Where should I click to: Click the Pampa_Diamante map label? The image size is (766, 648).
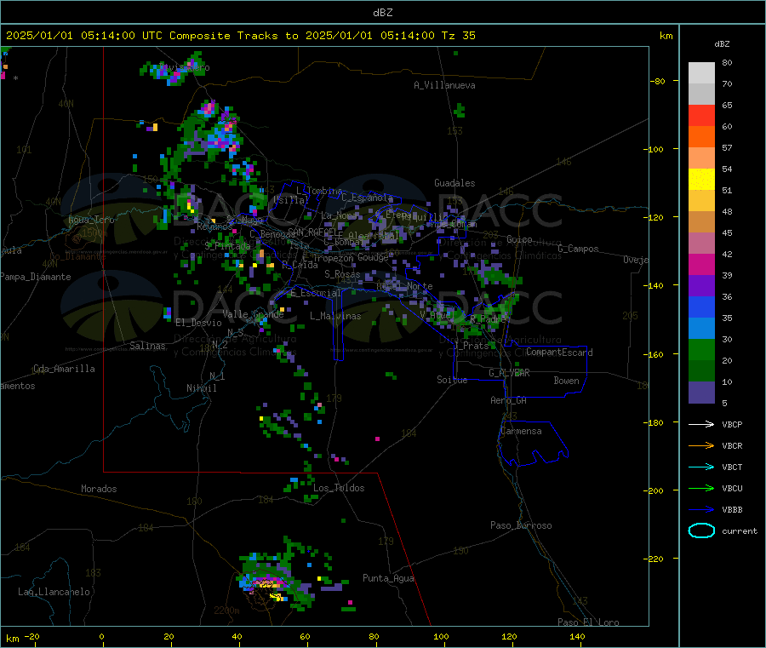(x=35, y=277)
